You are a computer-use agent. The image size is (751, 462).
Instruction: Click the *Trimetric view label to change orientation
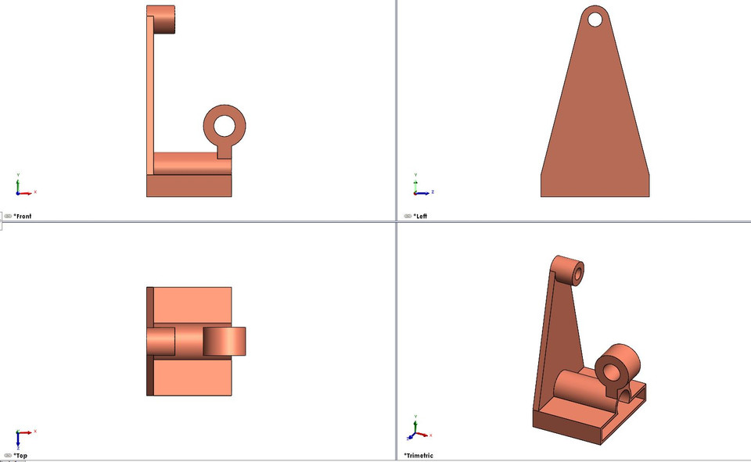pyautogui.click(x=419, y=455)
